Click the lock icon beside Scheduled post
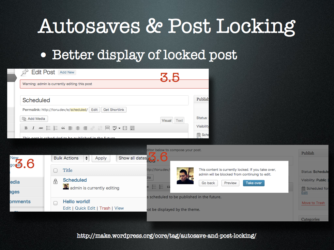Screen dimensions: 334x250 coord(55,181)
